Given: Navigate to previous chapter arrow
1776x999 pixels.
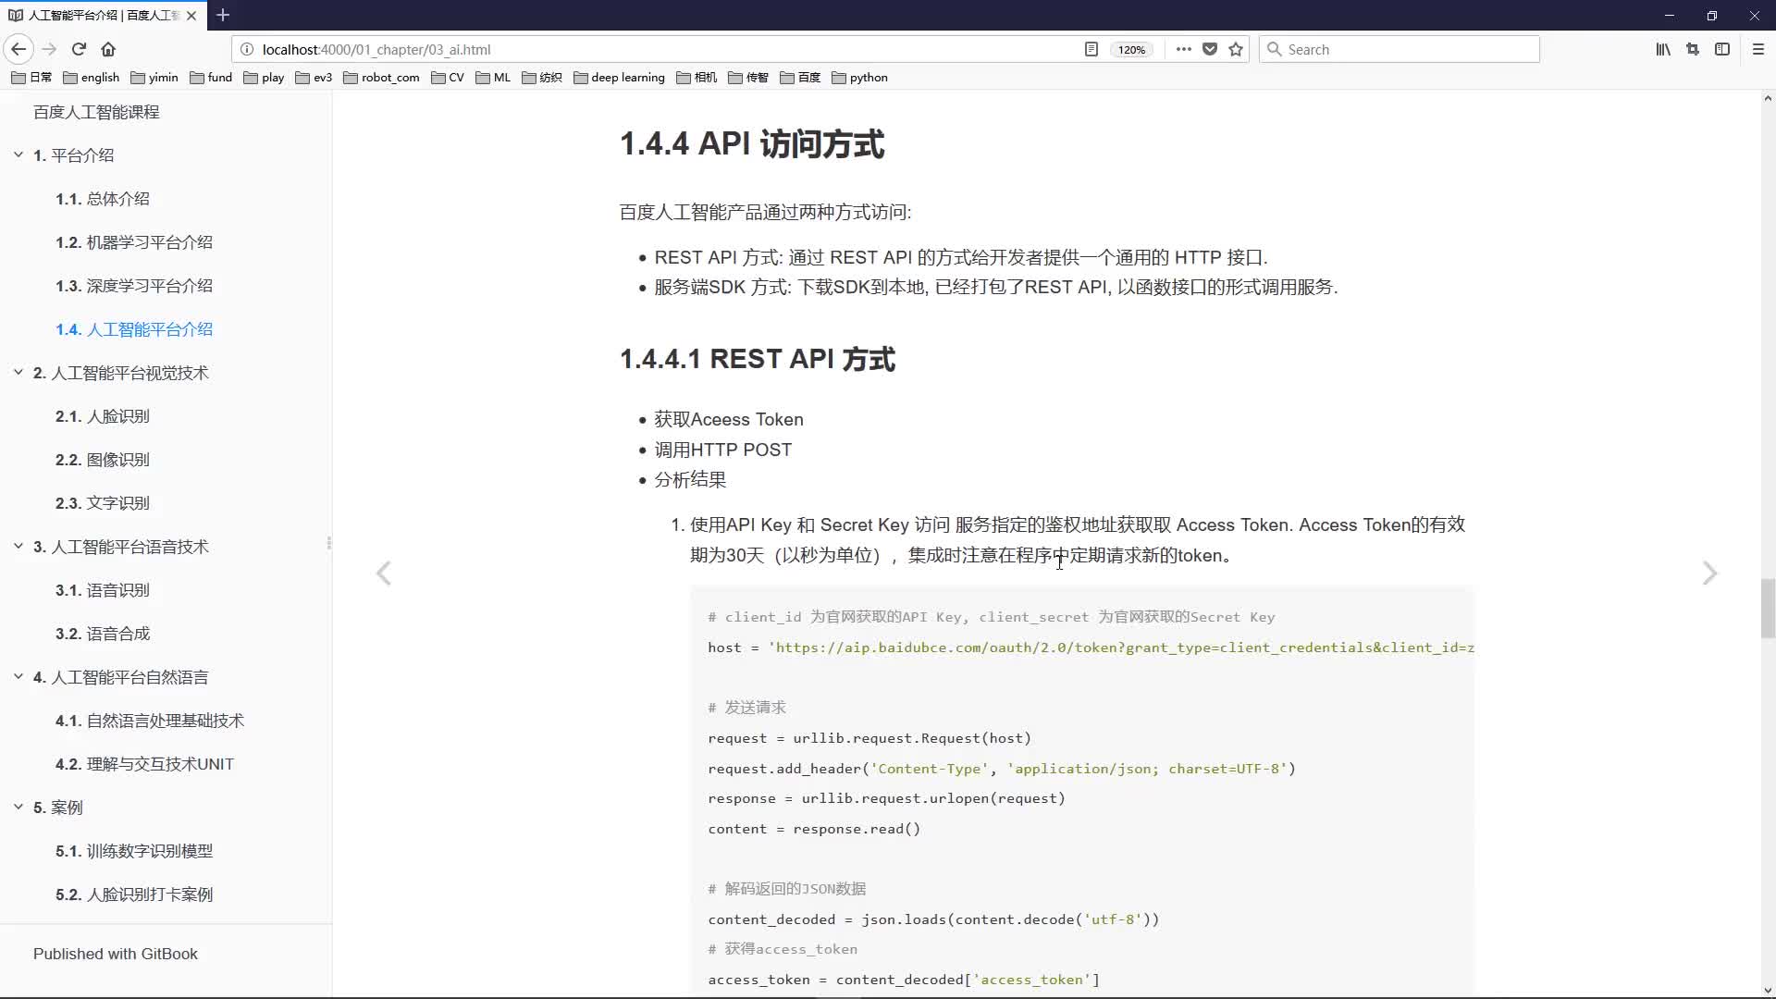Looking at the screenshot, I should tap(384, 573).
